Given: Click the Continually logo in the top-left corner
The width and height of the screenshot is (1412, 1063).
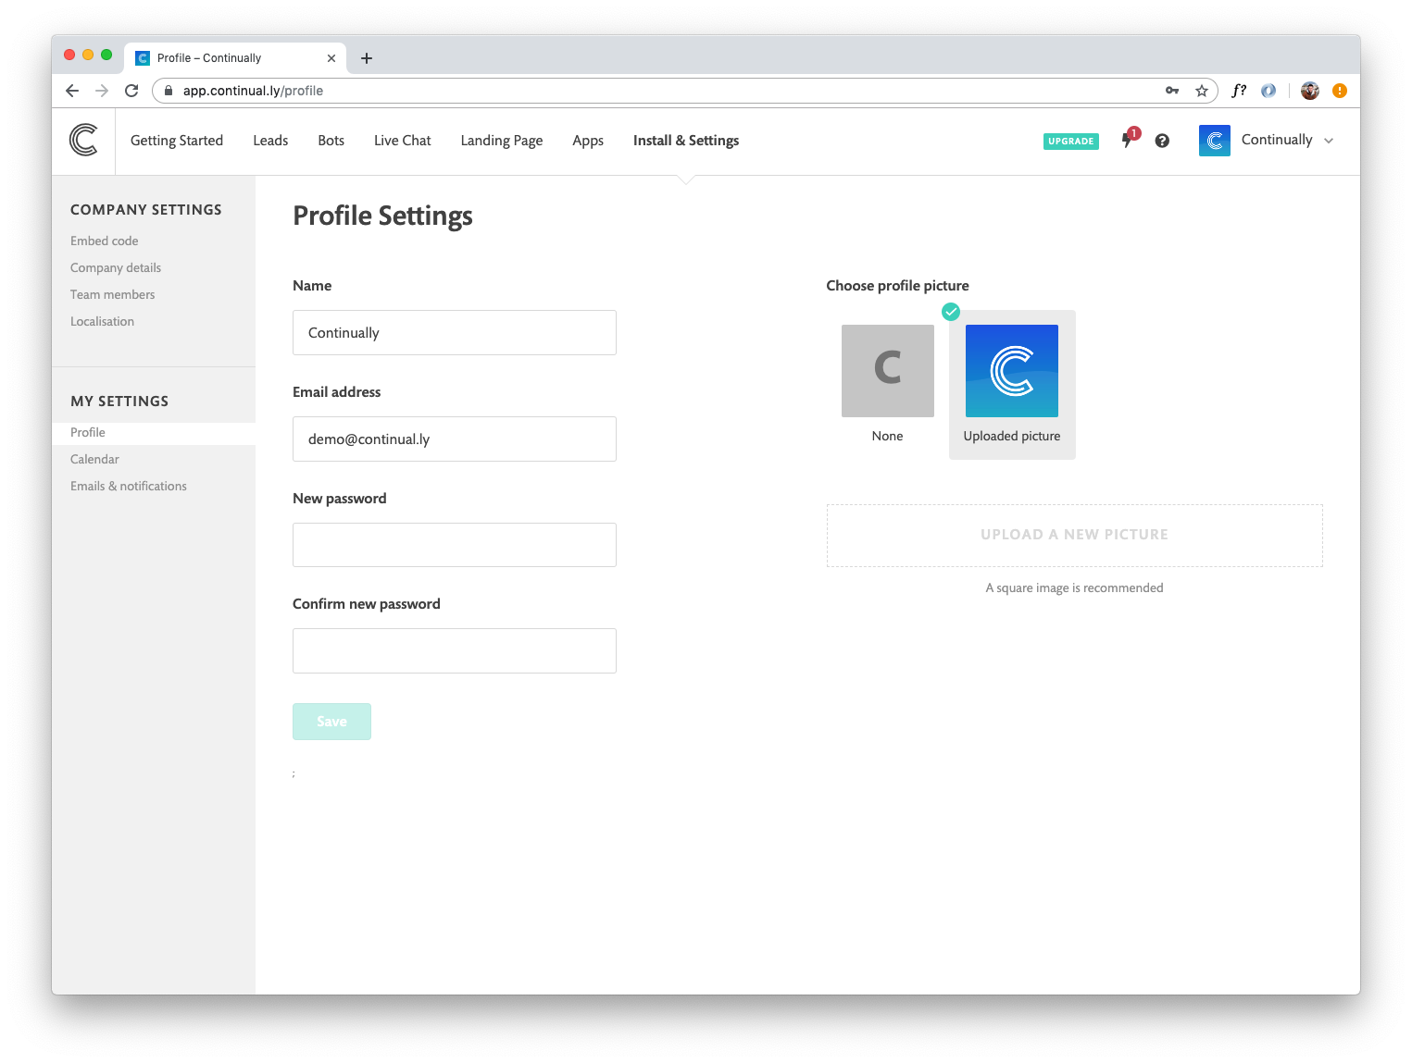Looking at the screenshot, I should [82, 141].
